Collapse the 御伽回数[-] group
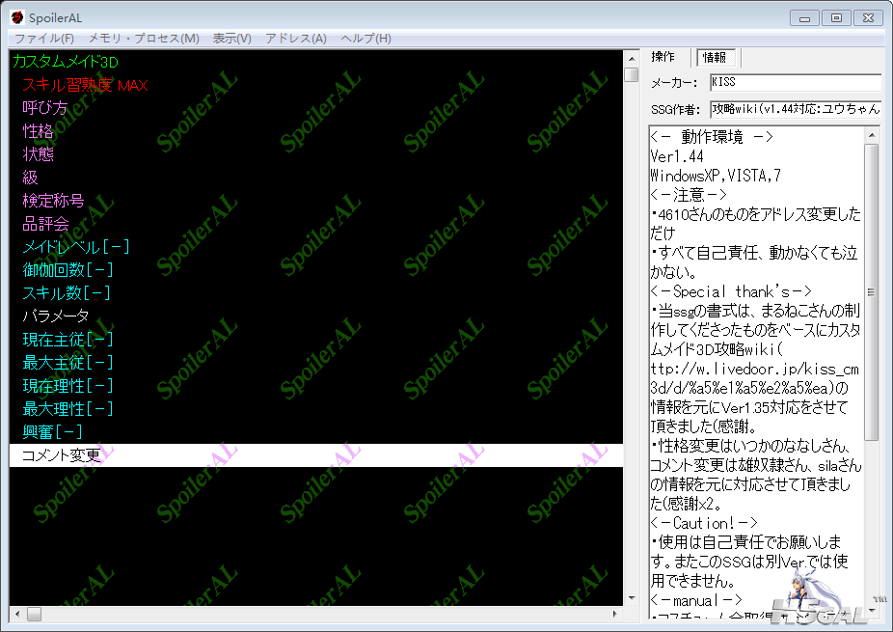 tap(68, 269)
